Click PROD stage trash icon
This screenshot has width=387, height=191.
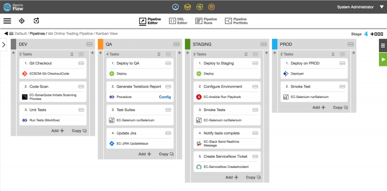(x=333, y=54)
